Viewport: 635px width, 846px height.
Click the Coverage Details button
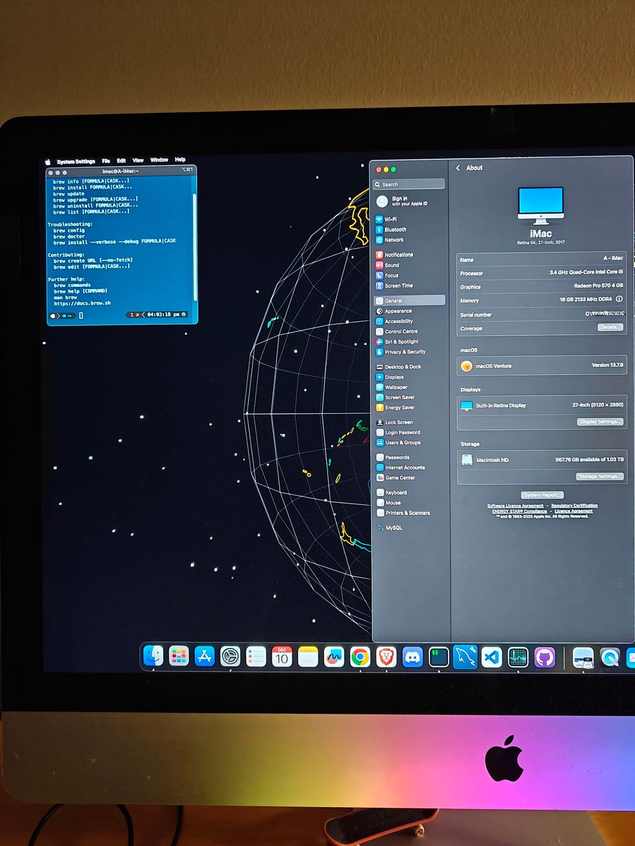click(x=610, y=327)
